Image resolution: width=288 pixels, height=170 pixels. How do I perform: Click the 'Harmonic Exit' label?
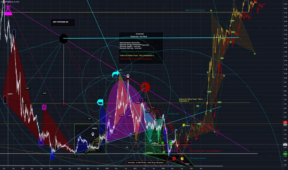(174, 114)
